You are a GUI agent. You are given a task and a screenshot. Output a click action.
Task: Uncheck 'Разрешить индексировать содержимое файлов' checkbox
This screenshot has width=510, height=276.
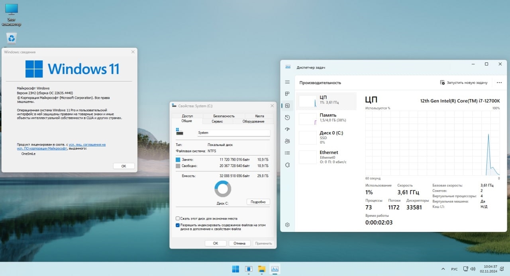click(178, 225)
